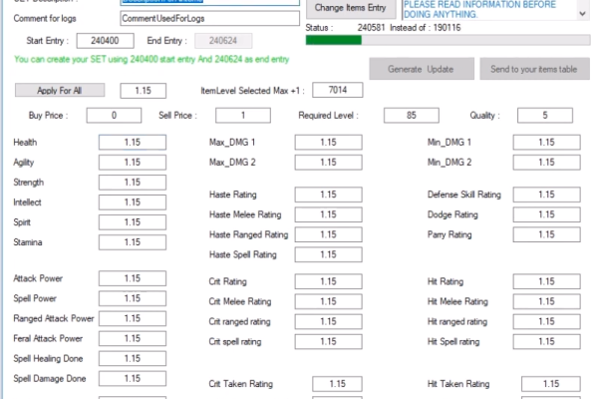Click the Buy Price input
Image resolution: width=598 pixels, height=399 pixels.
click(x=115, y=116)
